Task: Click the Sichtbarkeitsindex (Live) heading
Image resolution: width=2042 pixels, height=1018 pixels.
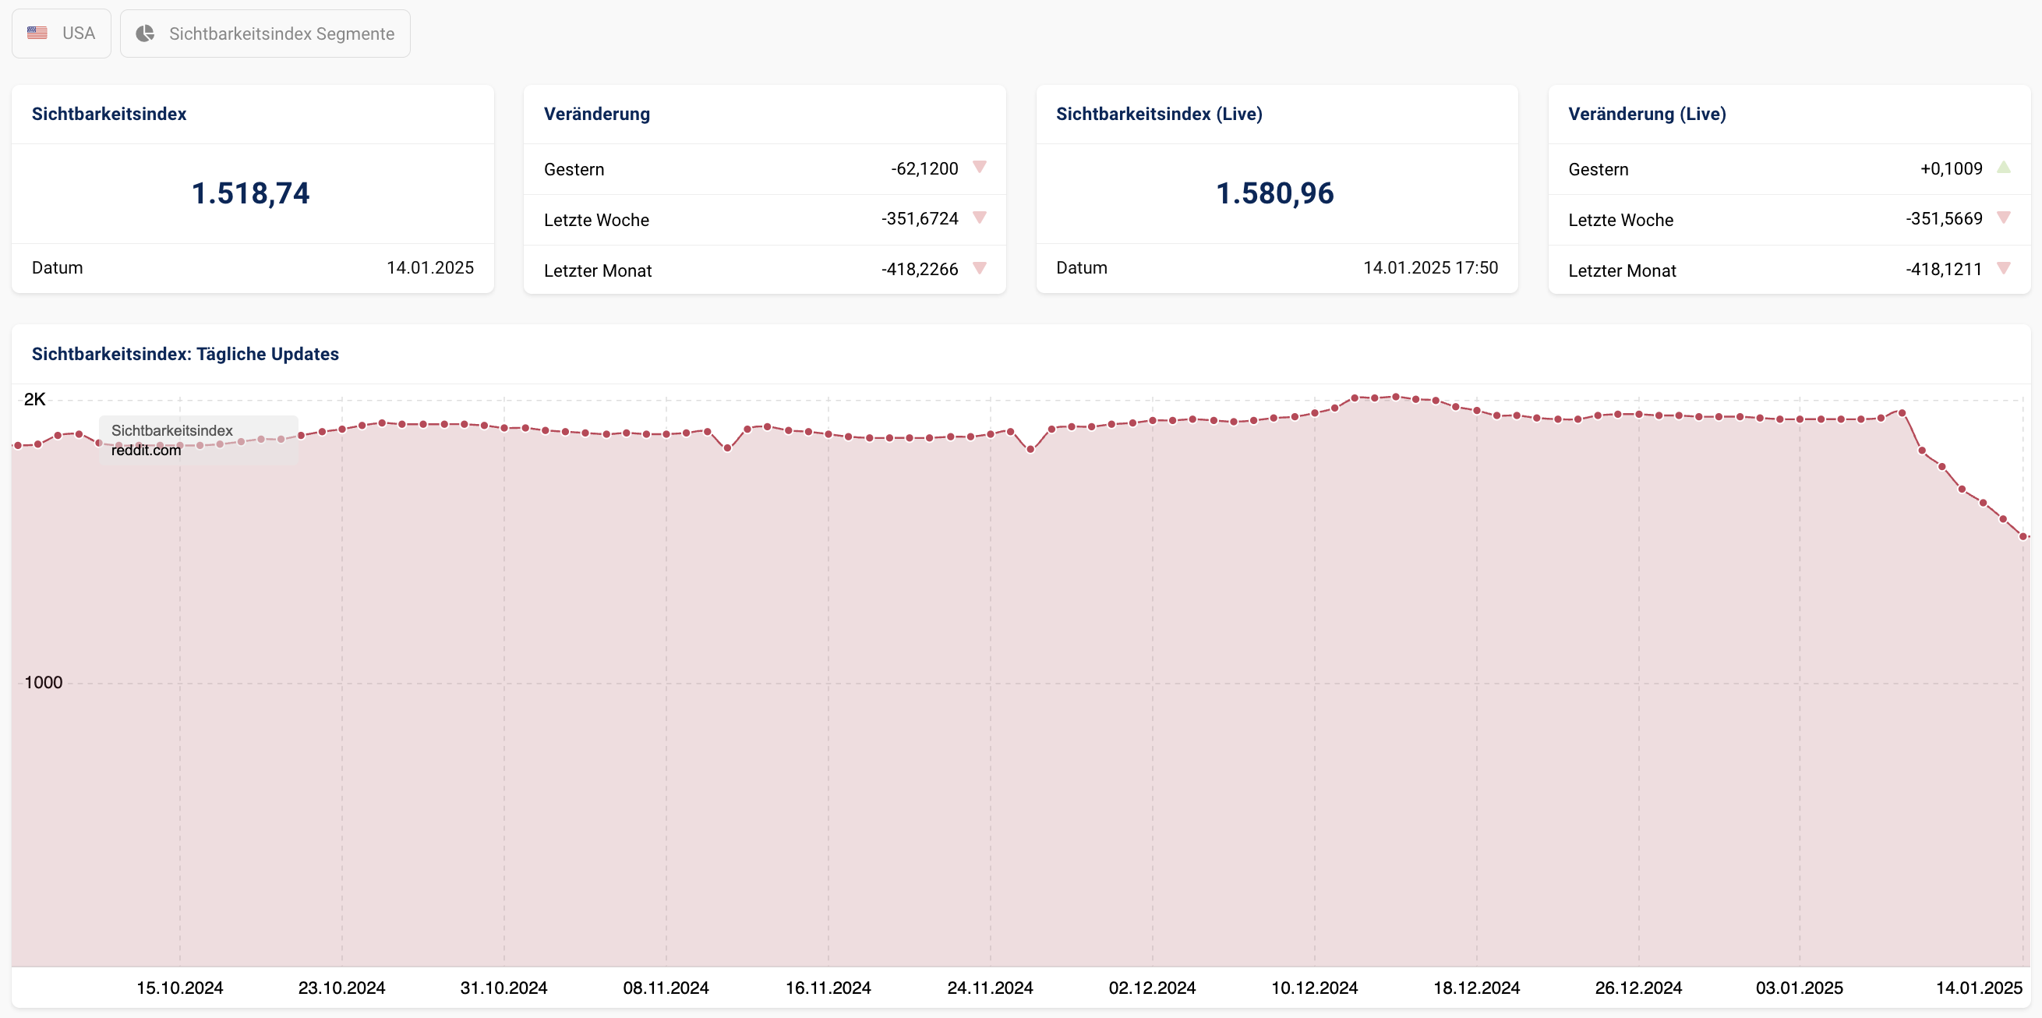Action: (x=1159, y=114)
